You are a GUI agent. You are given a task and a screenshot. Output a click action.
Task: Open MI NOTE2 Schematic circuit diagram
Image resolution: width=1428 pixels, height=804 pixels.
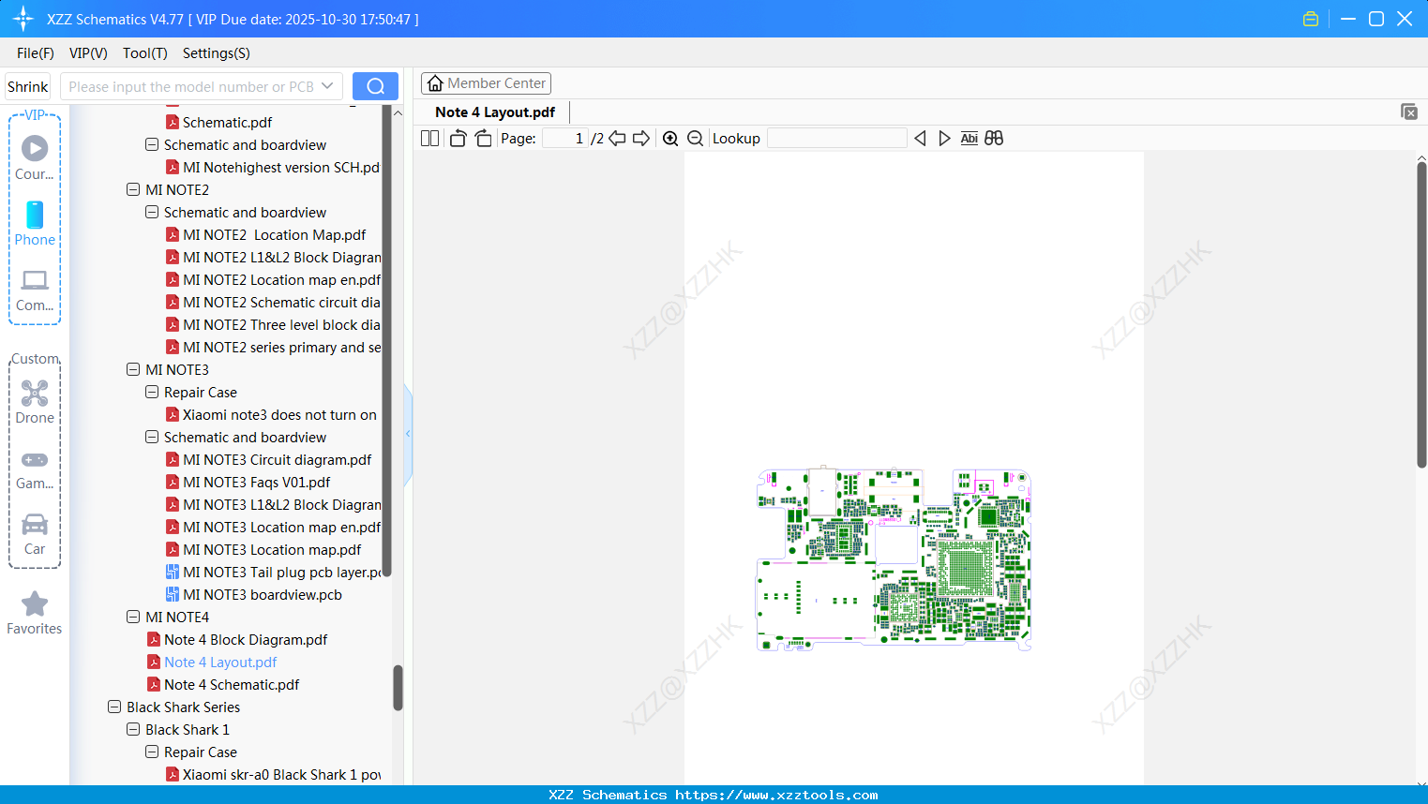point(274,302)
